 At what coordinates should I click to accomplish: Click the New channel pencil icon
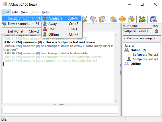pos(4,23)
